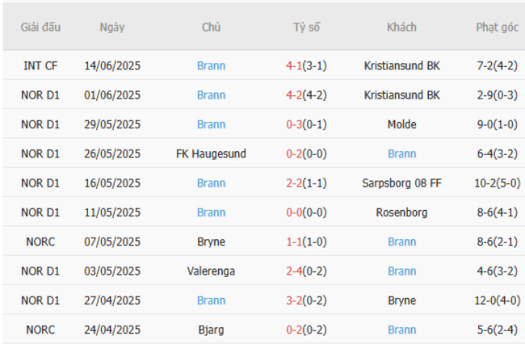Open the FK Haugesund team link
525x353 pixels.
pos(211,153)
